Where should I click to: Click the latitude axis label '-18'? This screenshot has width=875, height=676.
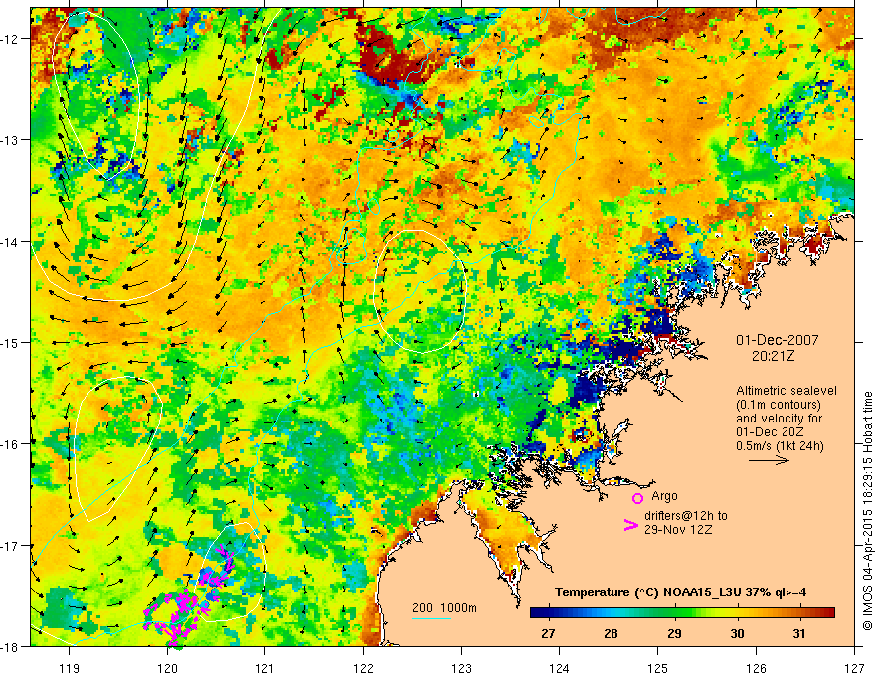[x=11, y=647]
